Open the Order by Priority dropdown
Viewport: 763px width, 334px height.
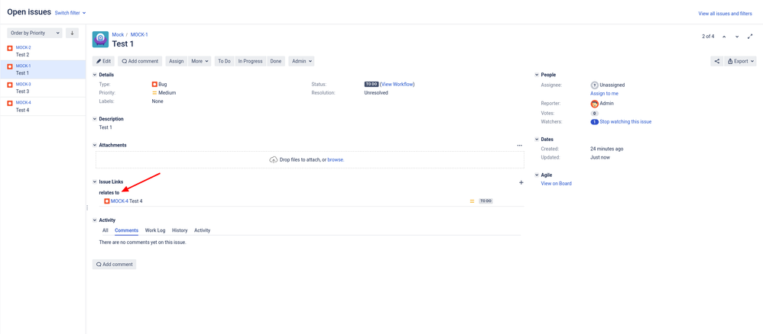(34, 33)
